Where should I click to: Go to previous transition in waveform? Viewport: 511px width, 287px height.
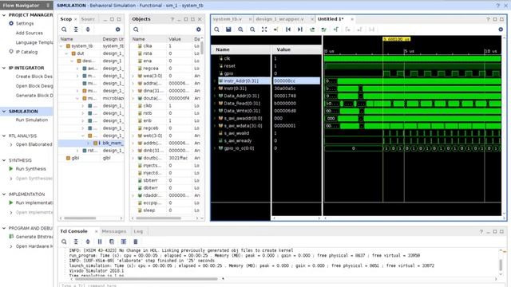coord(312,29)
